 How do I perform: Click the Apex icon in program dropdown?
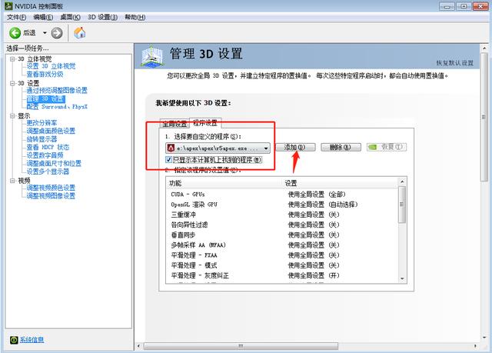[171, 148]
